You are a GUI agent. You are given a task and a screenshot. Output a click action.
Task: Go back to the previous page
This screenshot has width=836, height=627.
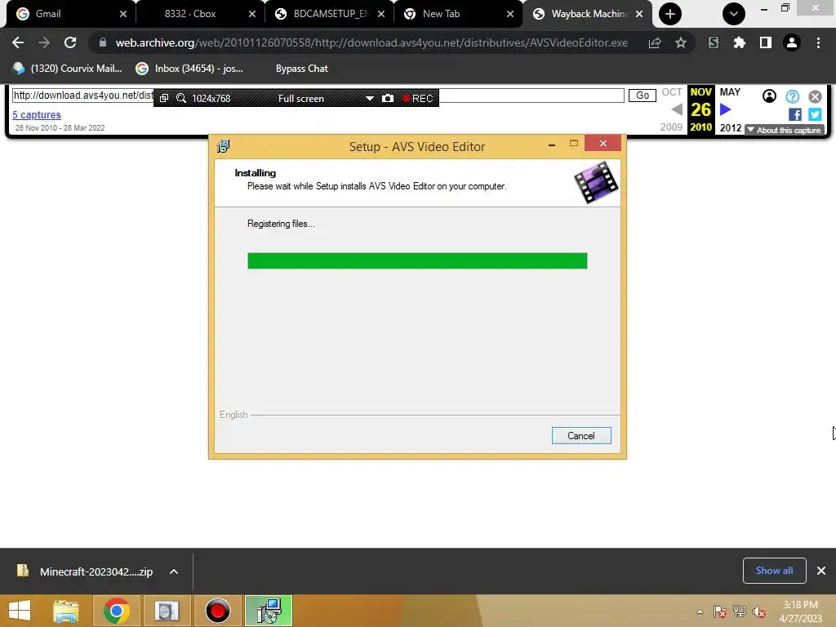(18, 42)
